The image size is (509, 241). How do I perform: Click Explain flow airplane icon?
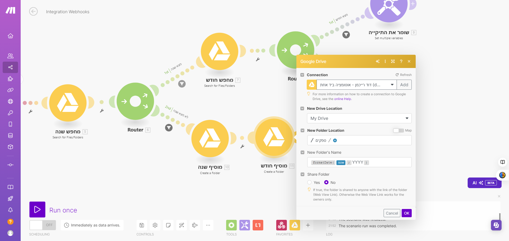click(195, 225)
